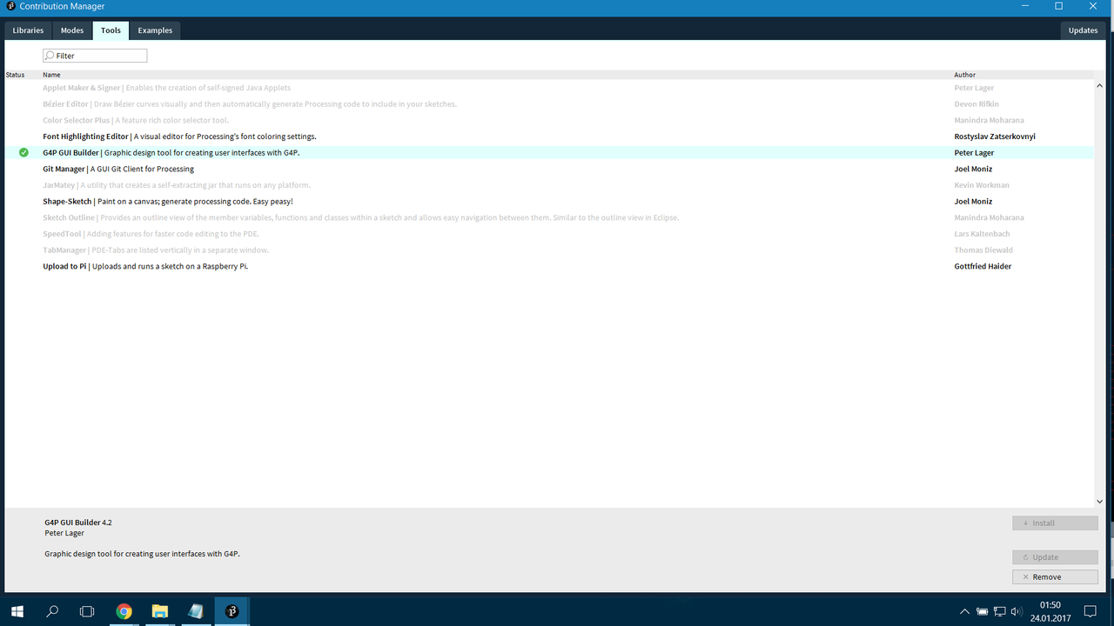Image resolution: width=1114 pixels, height=626 pixels.
Task: Click G4P GUI Builder 4.2 detail title
Action: point(78,523)
